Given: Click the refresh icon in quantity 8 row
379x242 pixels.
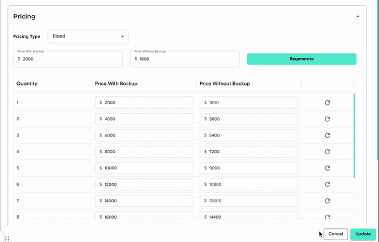Looking at the screenshot, I should [327, 216].
